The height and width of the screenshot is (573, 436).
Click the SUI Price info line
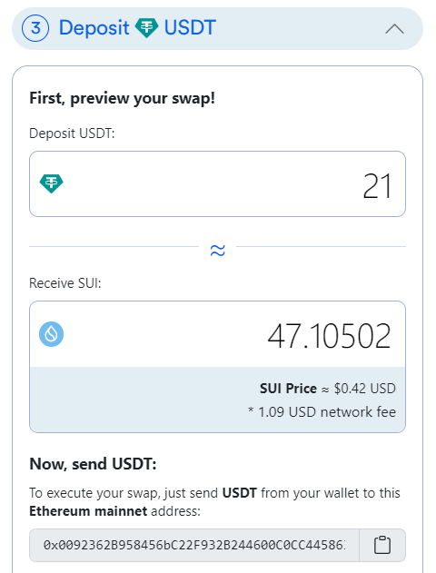328,389
